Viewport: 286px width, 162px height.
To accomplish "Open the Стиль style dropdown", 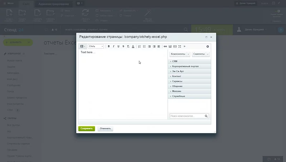I will point(96,46).
